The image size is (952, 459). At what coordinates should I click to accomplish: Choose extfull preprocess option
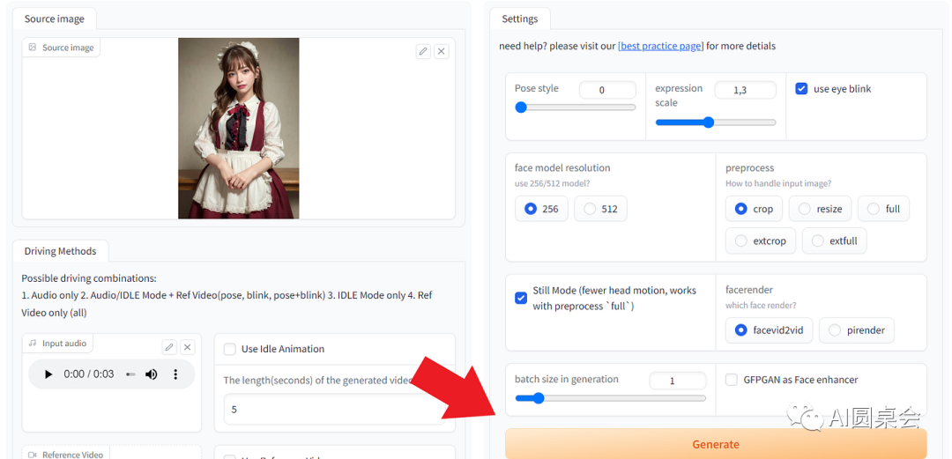pos(834,241)
